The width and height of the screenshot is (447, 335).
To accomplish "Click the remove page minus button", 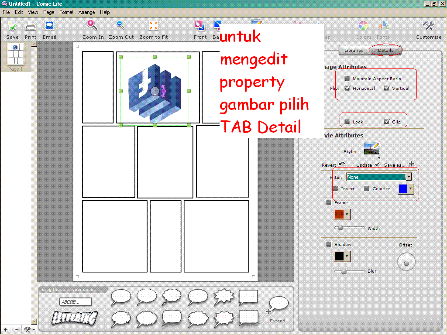I will [17, 330].
